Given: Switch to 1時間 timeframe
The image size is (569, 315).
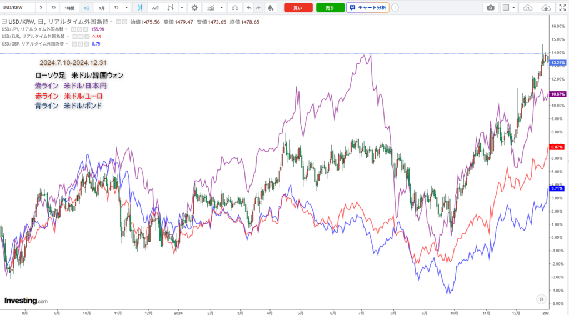Looking at the screenshot, I should point(69,8).
